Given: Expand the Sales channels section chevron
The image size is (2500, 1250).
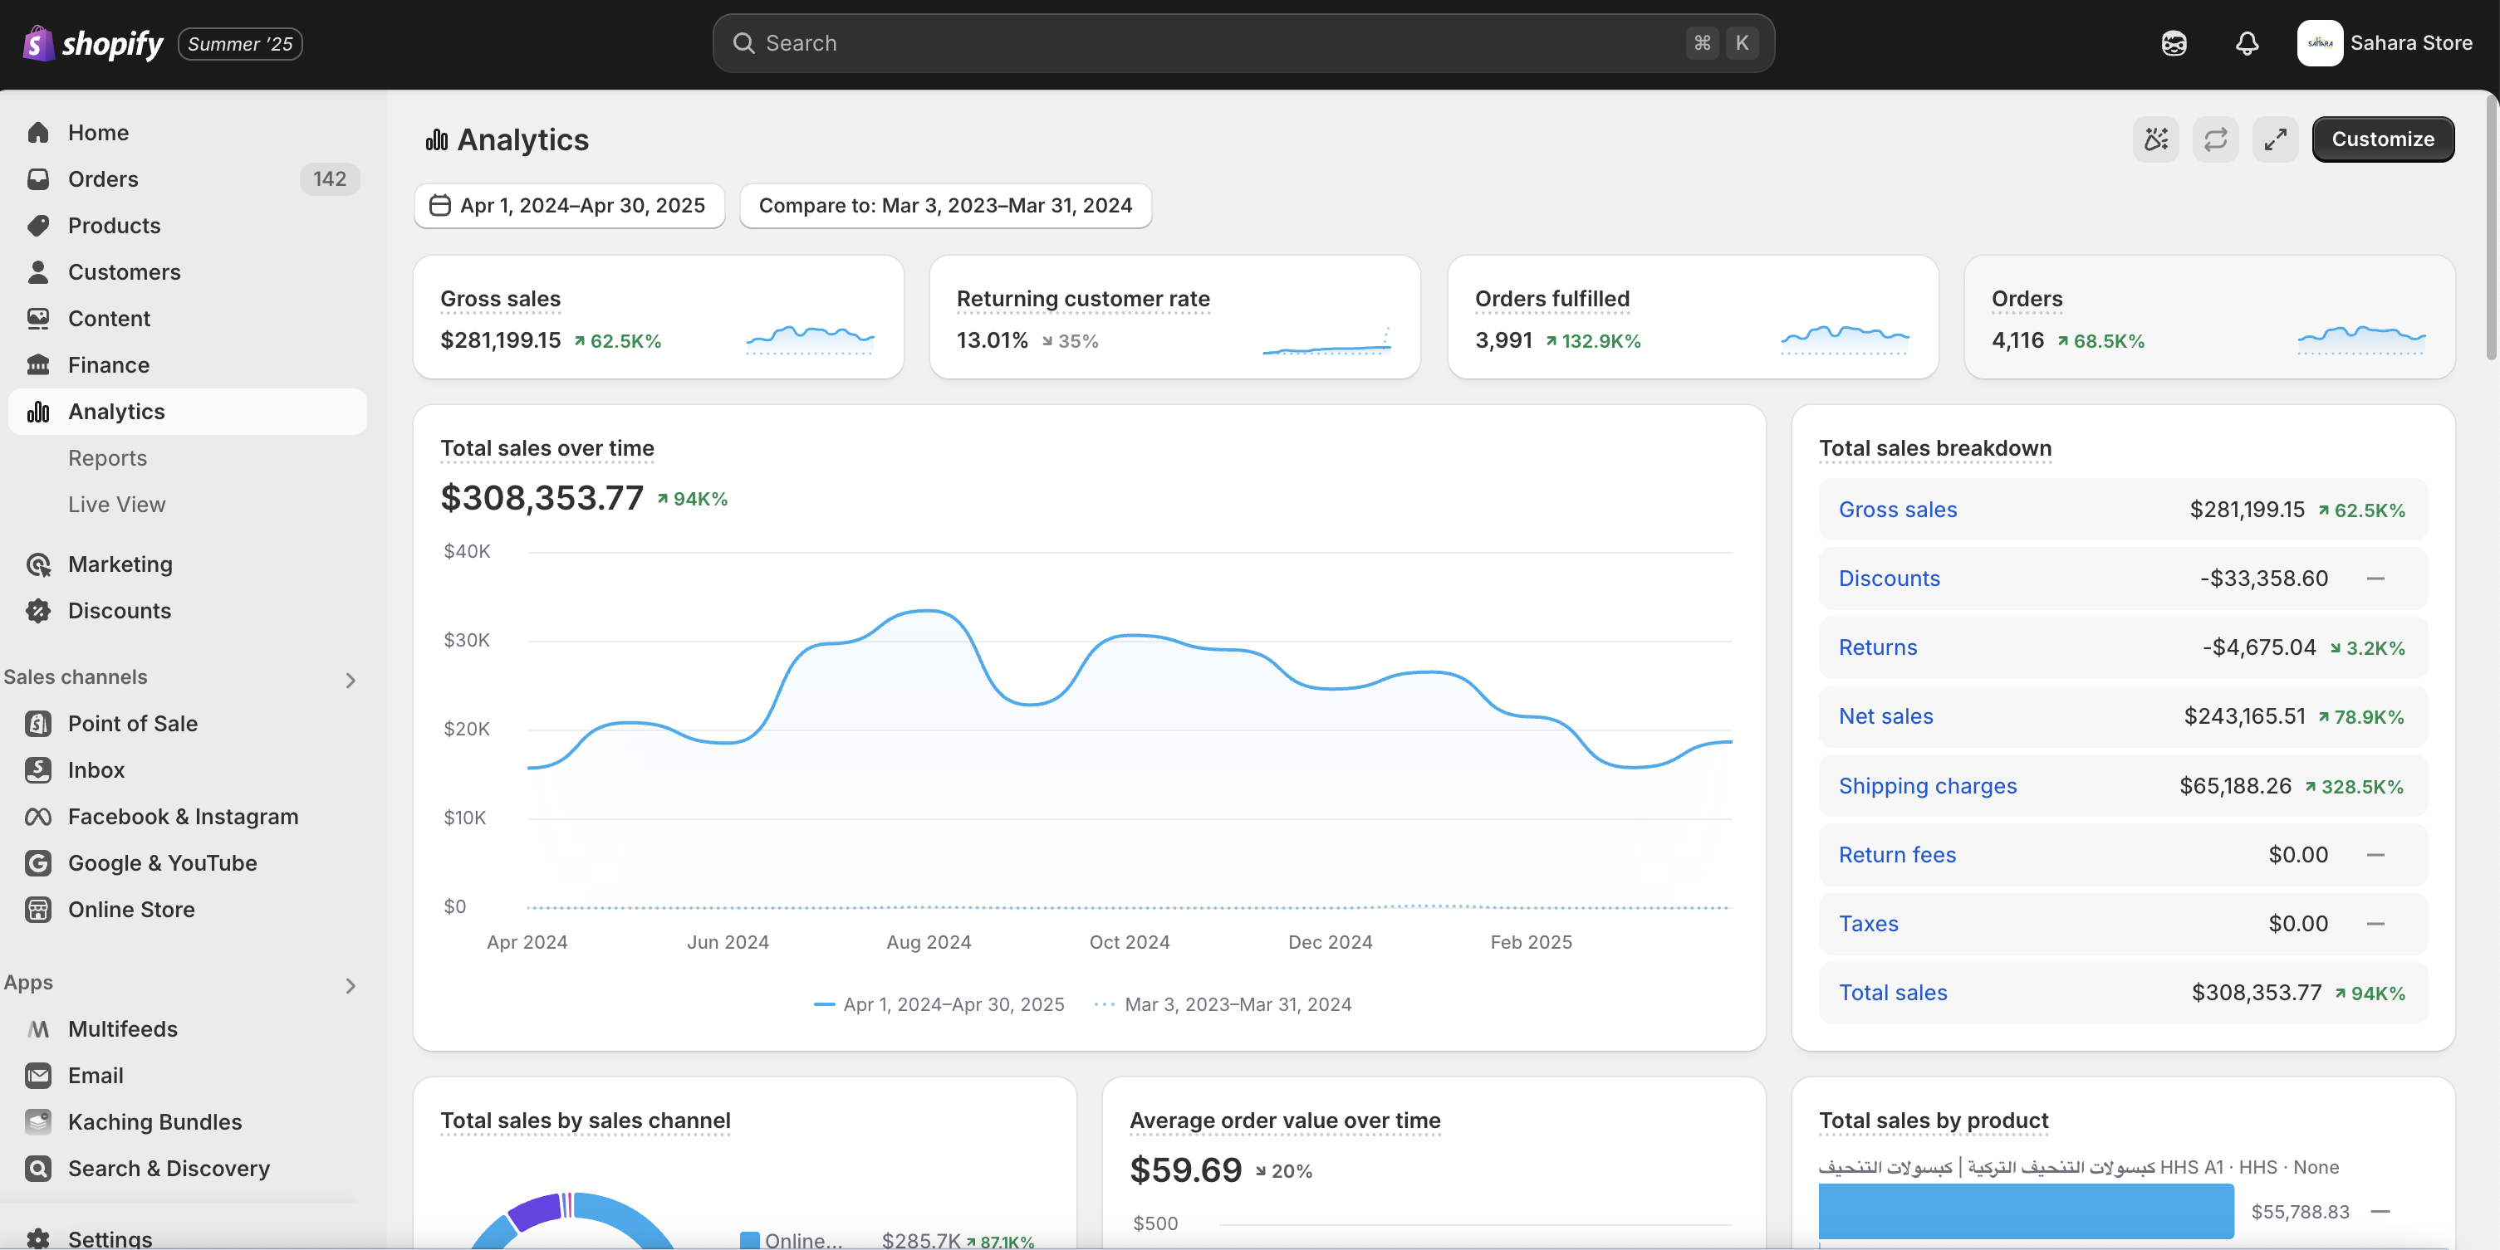Looking at the screenshot, I should tap(350, 681).
